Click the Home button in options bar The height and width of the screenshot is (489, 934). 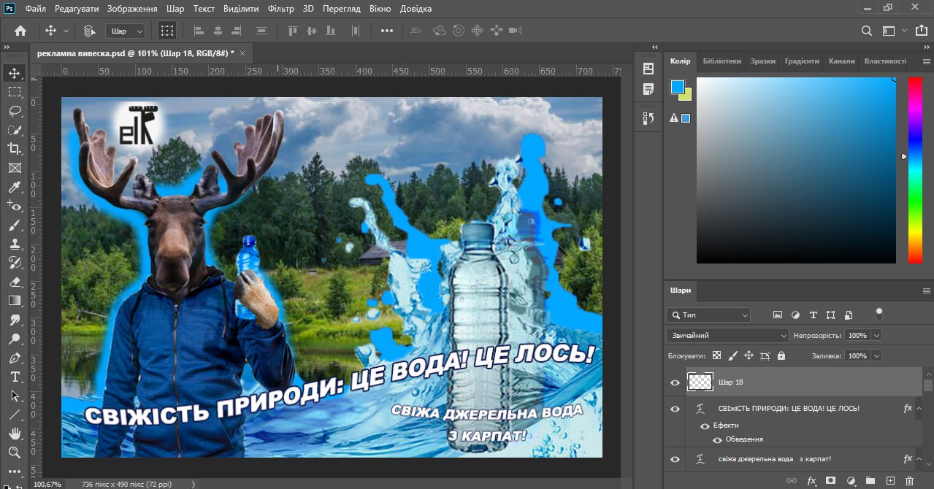(20, 31)
